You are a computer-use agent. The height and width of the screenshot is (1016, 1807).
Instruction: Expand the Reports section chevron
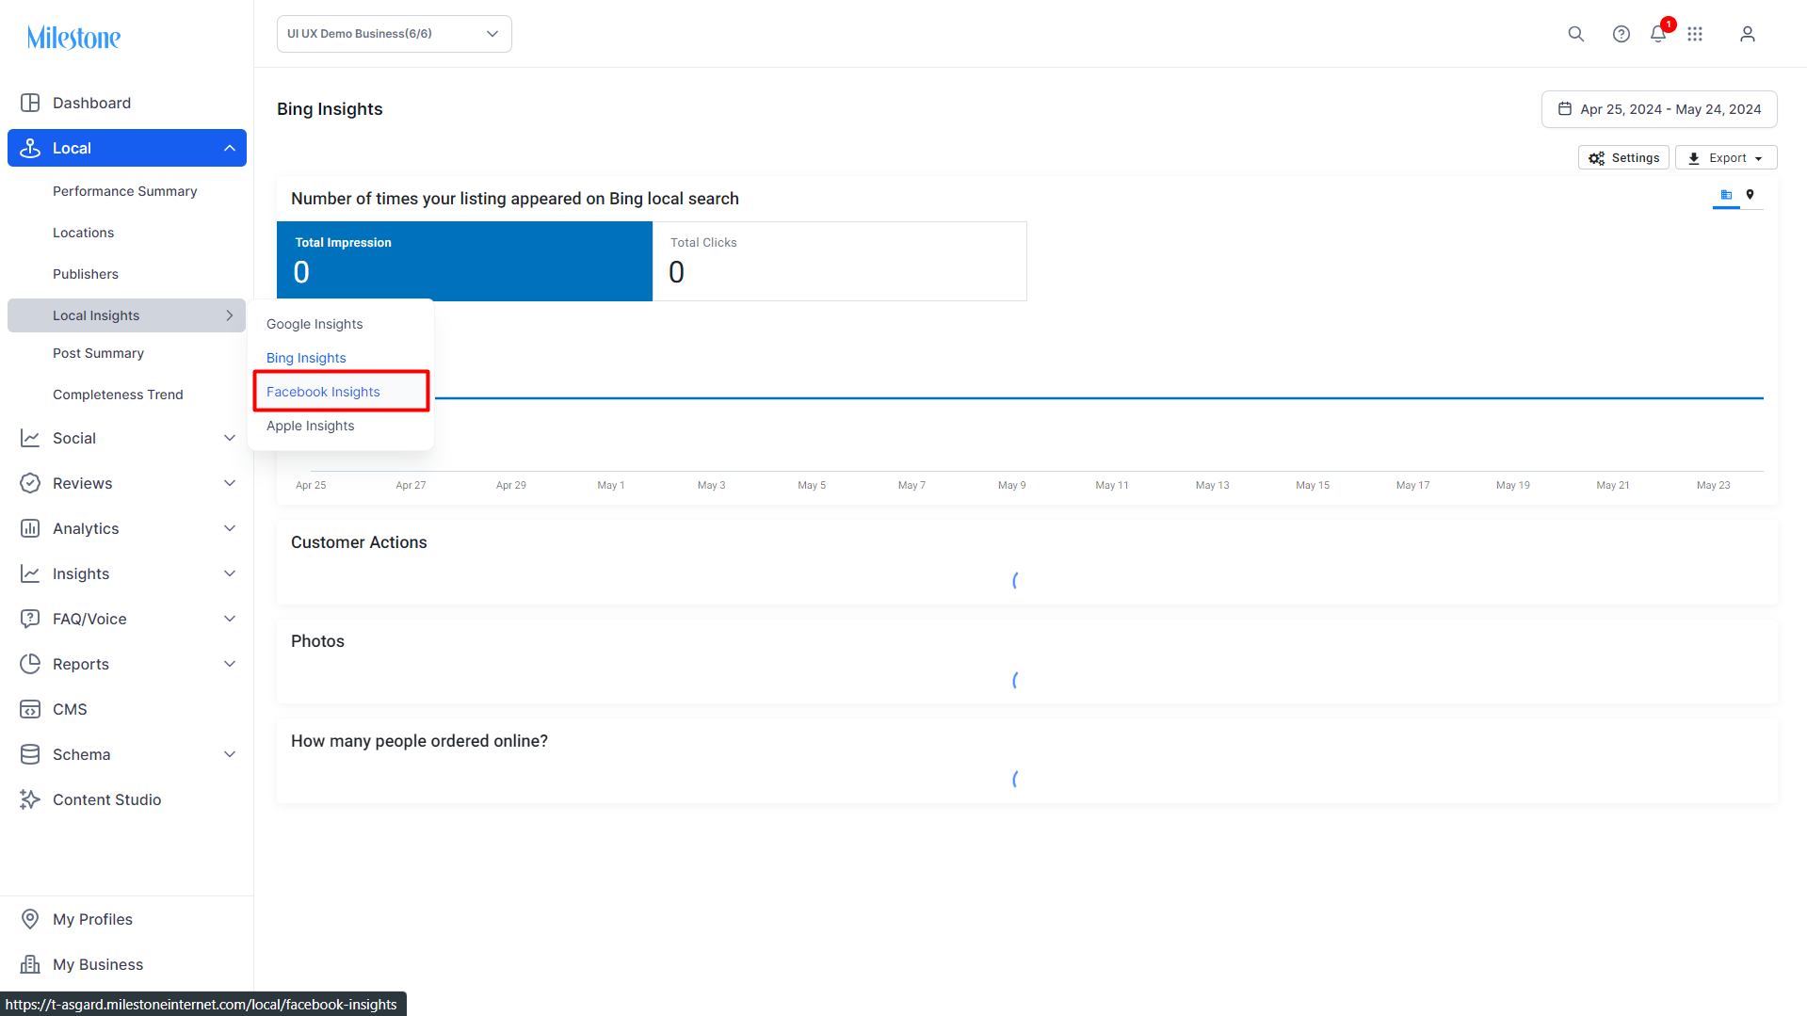pos(229,664)
